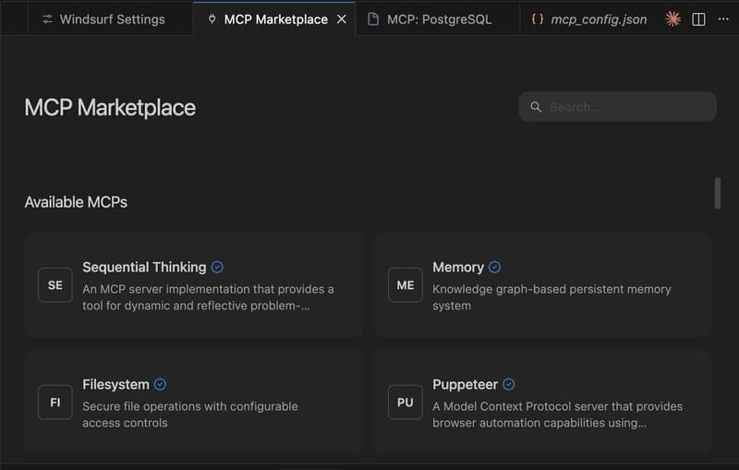Click the PU icon badge
This screenshot has width=739, height=470.
pos(406,403)
